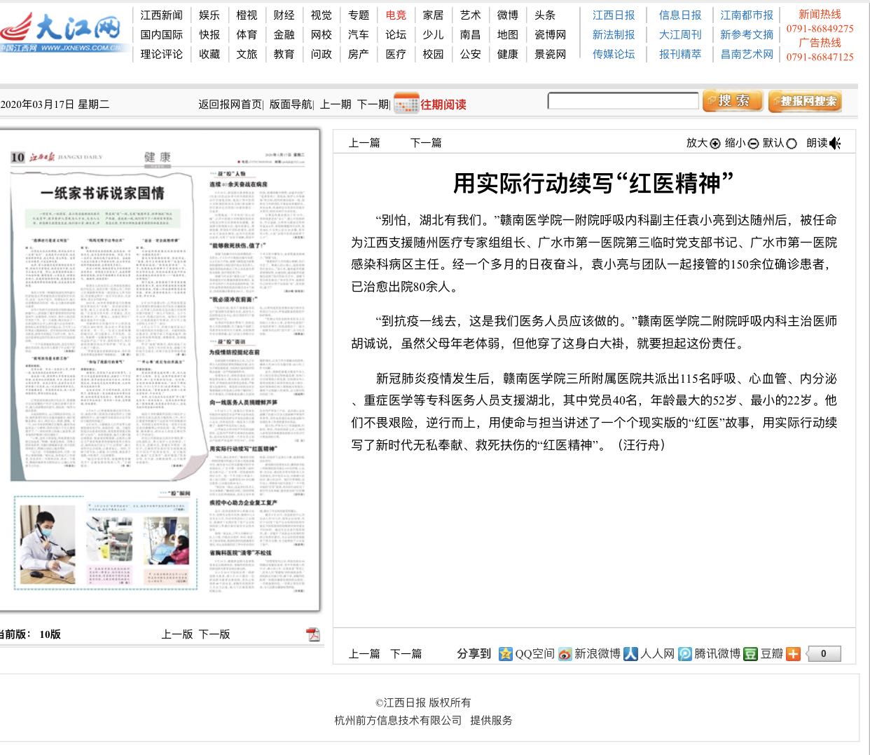Open 江南都市报 newspaper link

point(747,15)
